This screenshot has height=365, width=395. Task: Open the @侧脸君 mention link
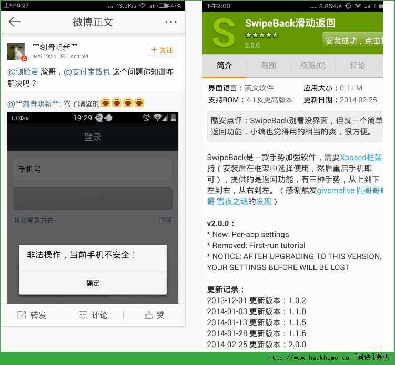[23, 72]
